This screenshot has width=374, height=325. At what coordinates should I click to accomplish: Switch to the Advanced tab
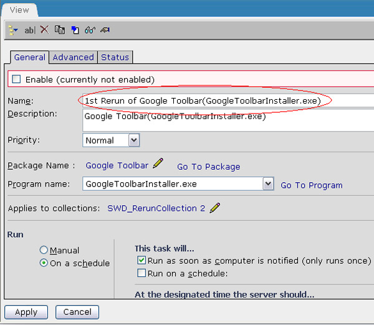pyautogui.click(x=73, y=57)
